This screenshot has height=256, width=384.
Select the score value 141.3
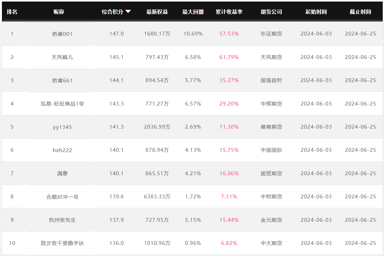click(x=116, y=127)
